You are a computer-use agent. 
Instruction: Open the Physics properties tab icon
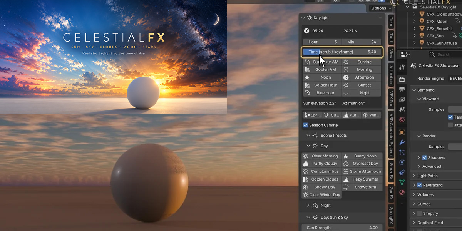click(402, 162)
